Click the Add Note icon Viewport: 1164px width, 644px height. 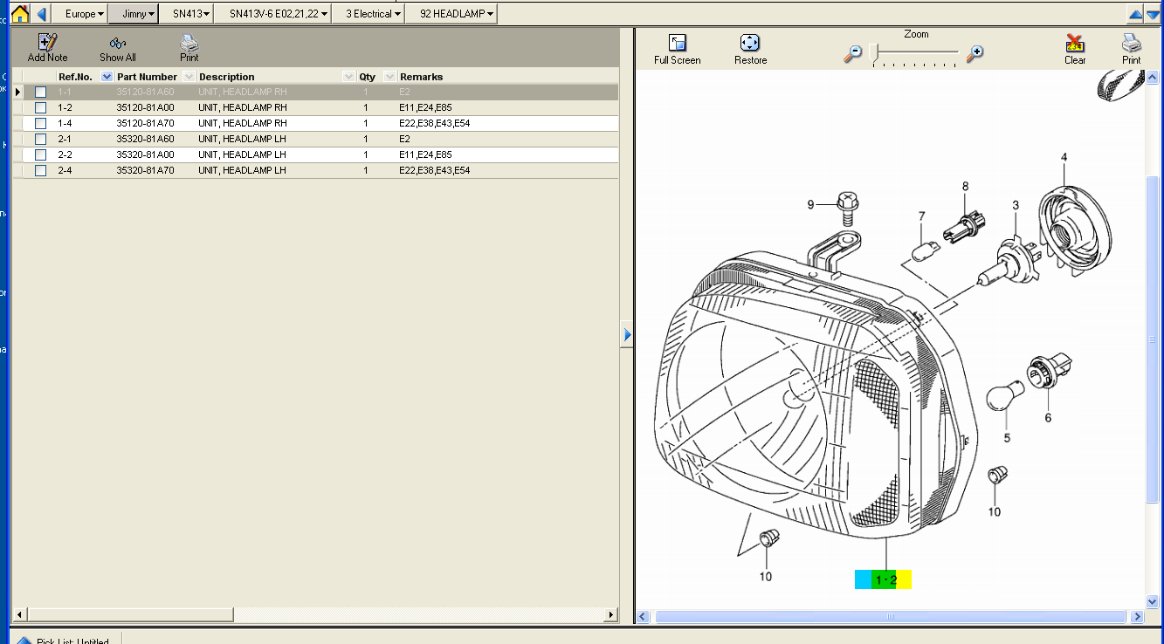[x=47, y=42]
